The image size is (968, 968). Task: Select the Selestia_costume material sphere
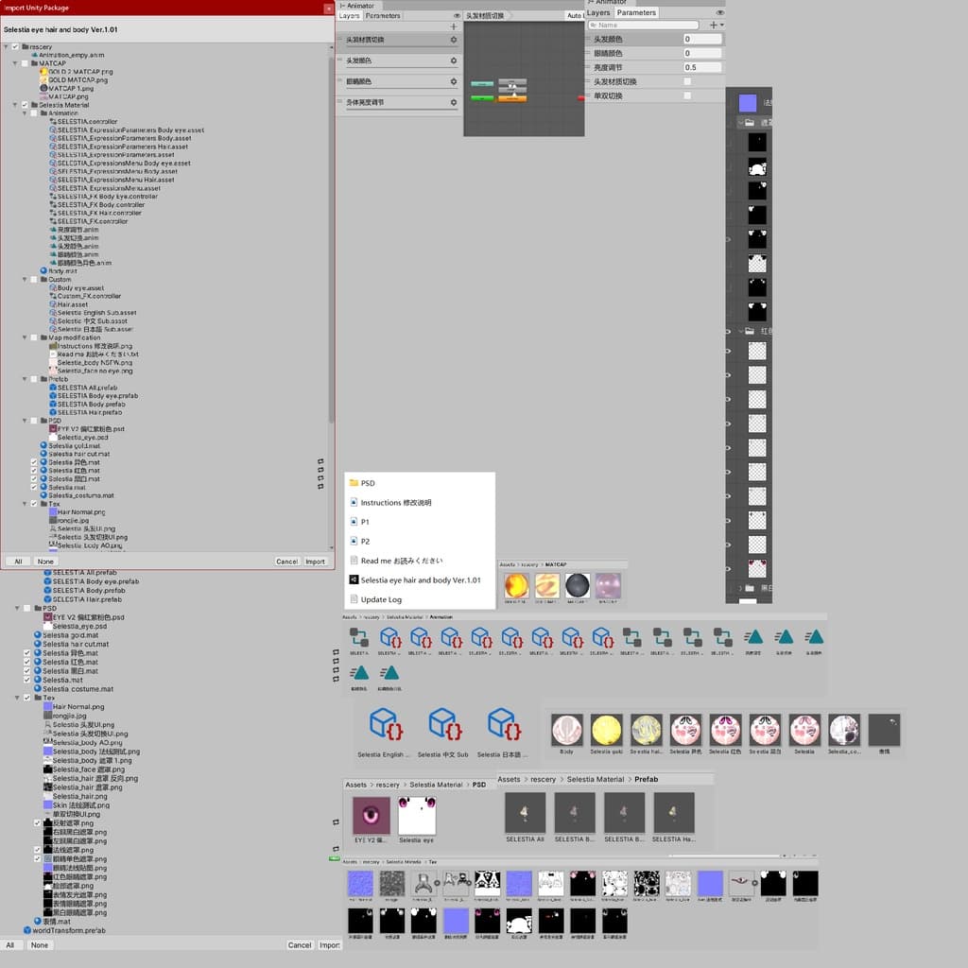[844, 731]
